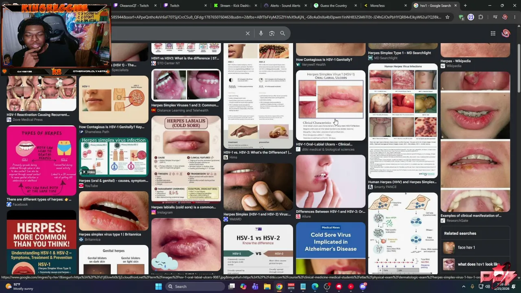The height and width of the screenshot is (293, 521).
Task: Open Google Lens search by image
Action: (x=272, y=33)
